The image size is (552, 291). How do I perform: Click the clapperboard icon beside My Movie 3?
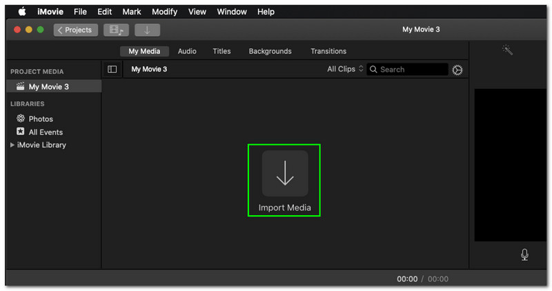coord(21,86)
